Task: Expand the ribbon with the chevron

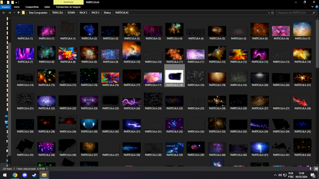Action: (311, 7)
